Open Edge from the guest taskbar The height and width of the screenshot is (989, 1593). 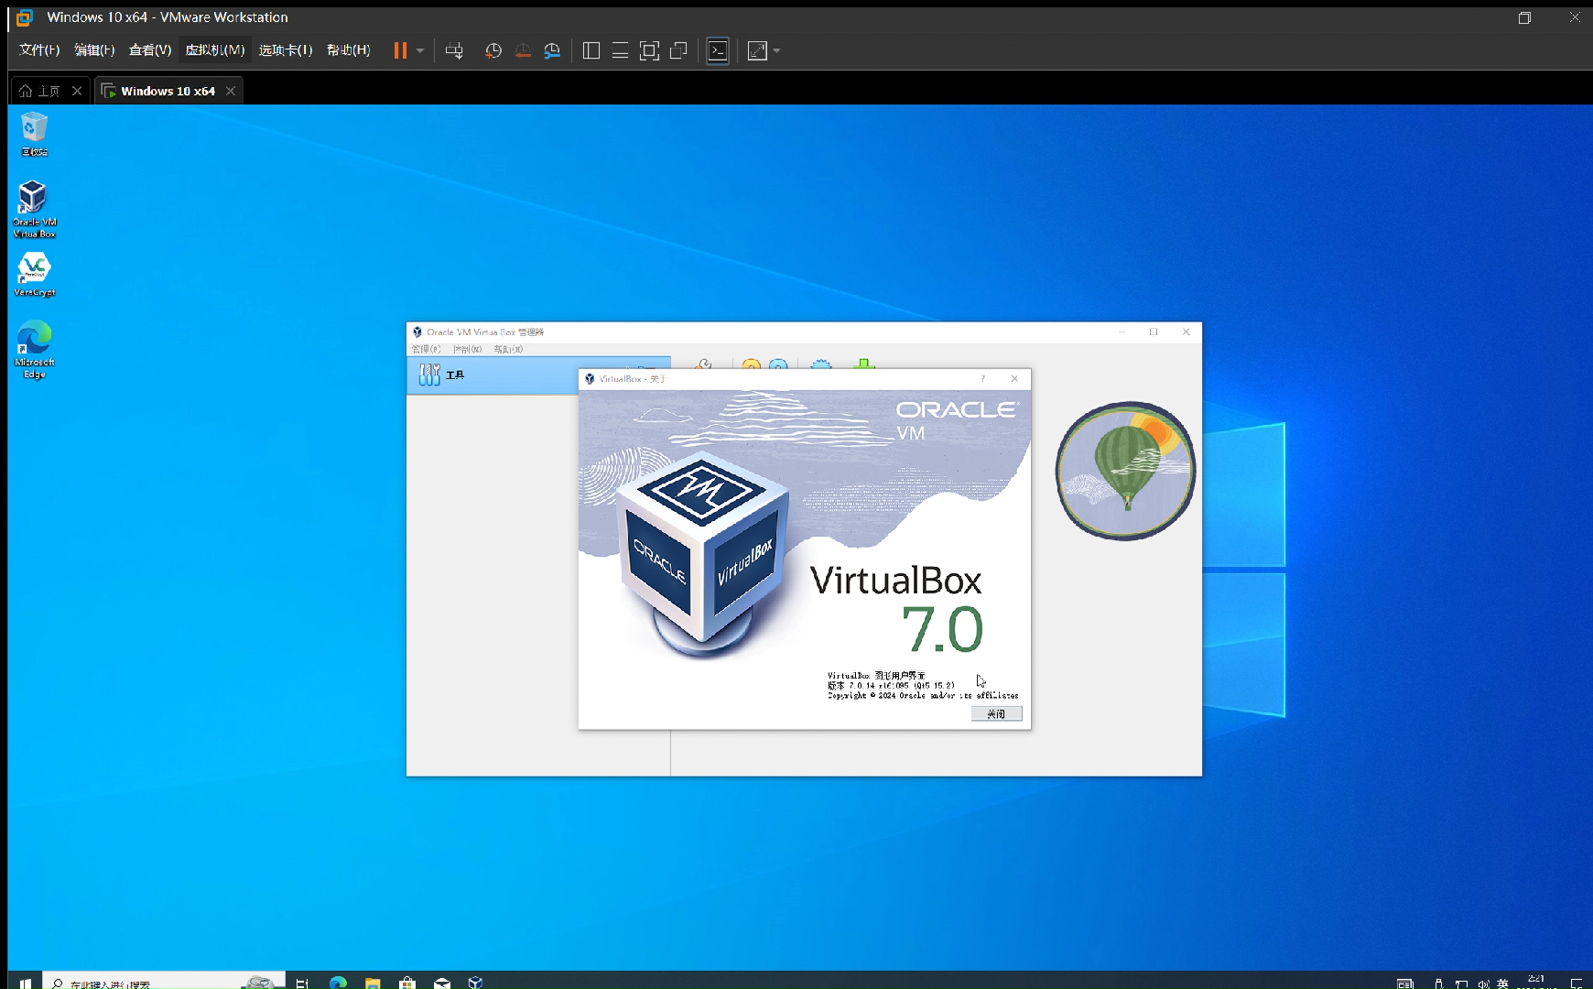338,983
